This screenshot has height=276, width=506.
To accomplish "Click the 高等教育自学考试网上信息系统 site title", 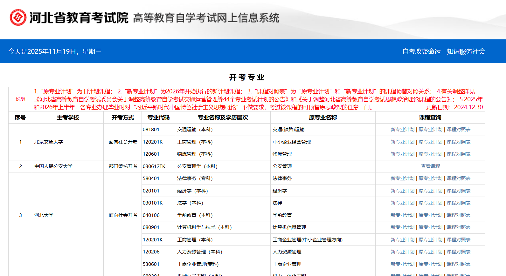I will tap(206, 18).
